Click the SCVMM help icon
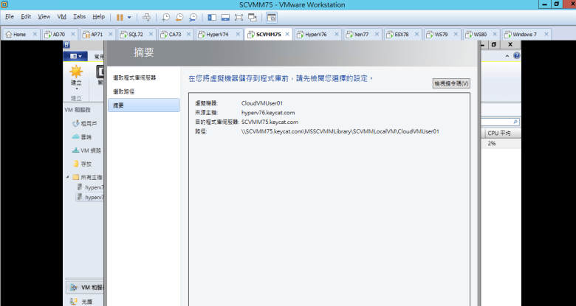Viewport: 576px width, 306px height. click(516, 56)
